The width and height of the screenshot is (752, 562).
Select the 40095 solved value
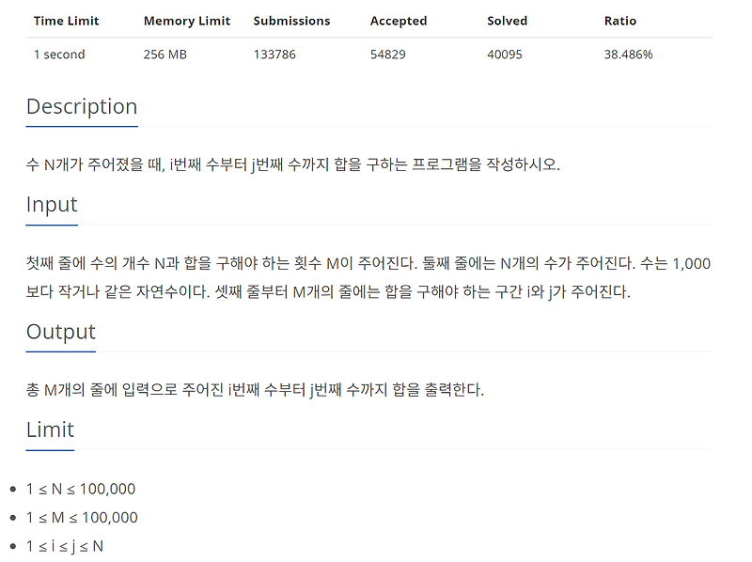pos(505,55)
